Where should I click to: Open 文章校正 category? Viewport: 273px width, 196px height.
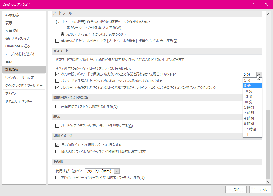(24, 31)
